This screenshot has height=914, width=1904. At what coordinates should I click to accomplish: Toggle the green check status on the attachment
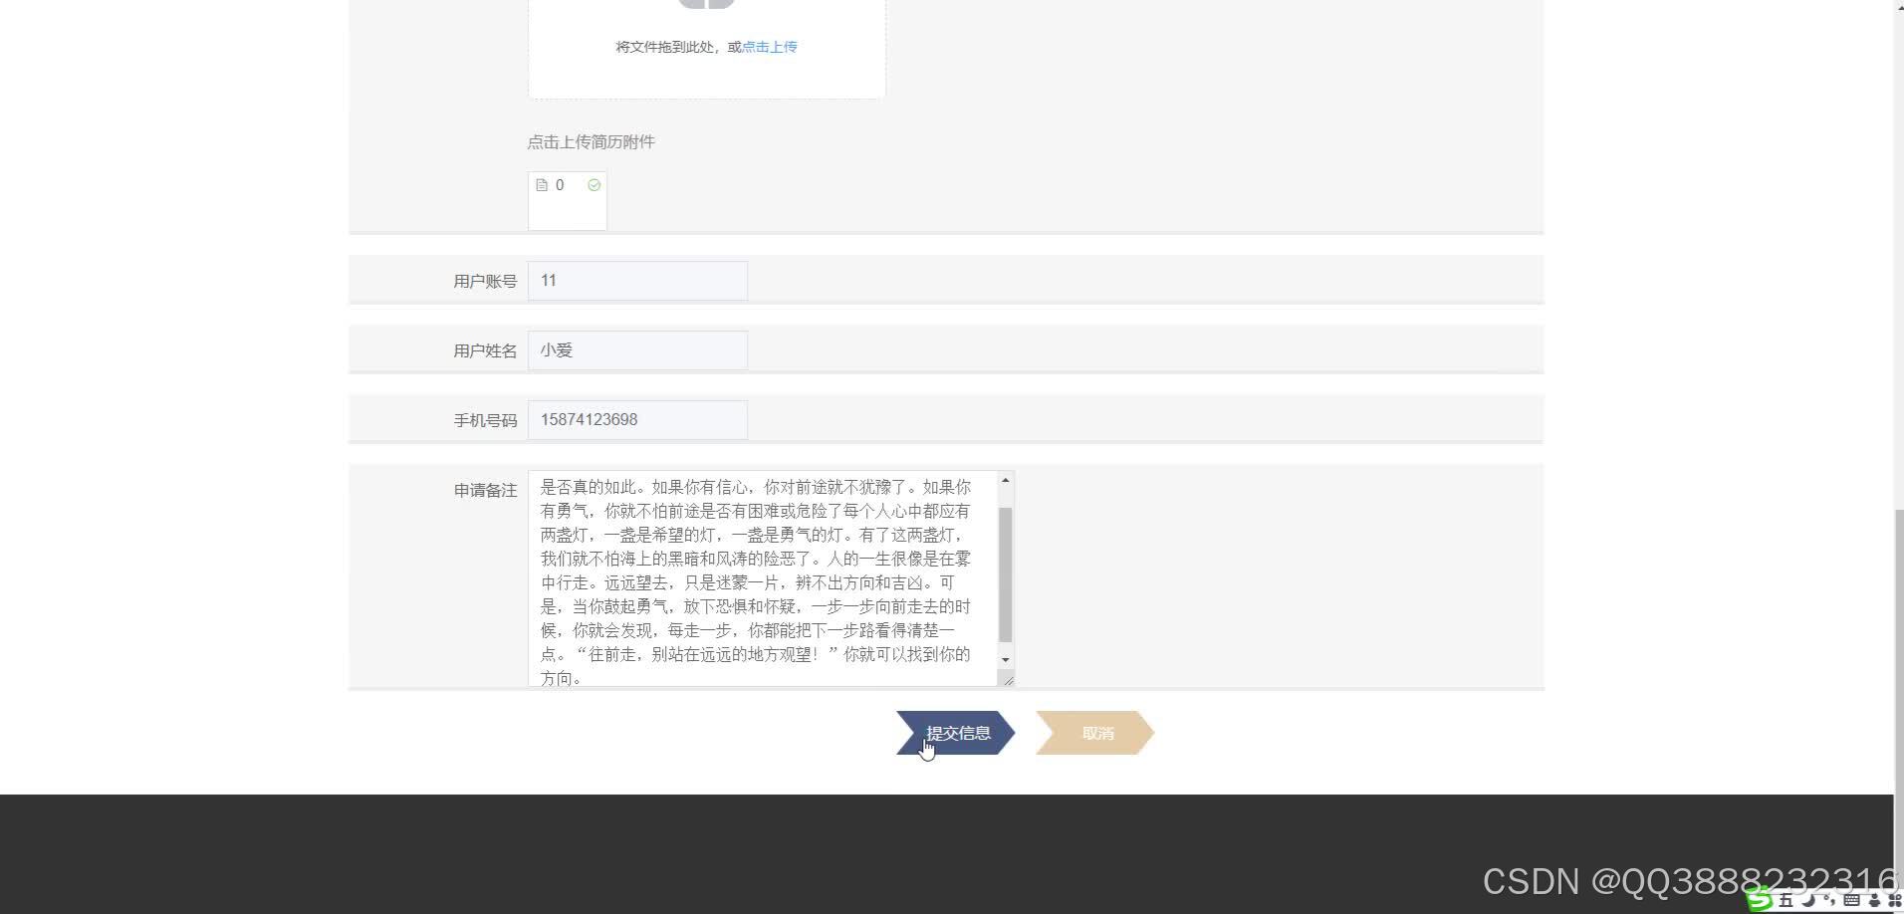[595, 184]
